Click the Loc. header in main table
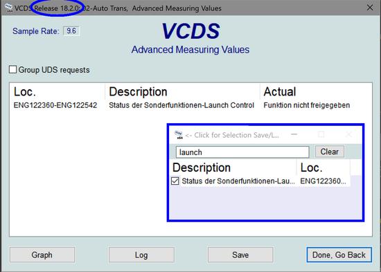 point(25,92)
